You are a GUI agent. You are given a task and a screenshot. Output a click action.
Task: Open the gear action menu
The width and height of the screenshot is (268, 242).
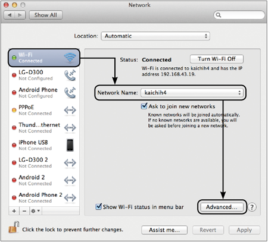36,211
